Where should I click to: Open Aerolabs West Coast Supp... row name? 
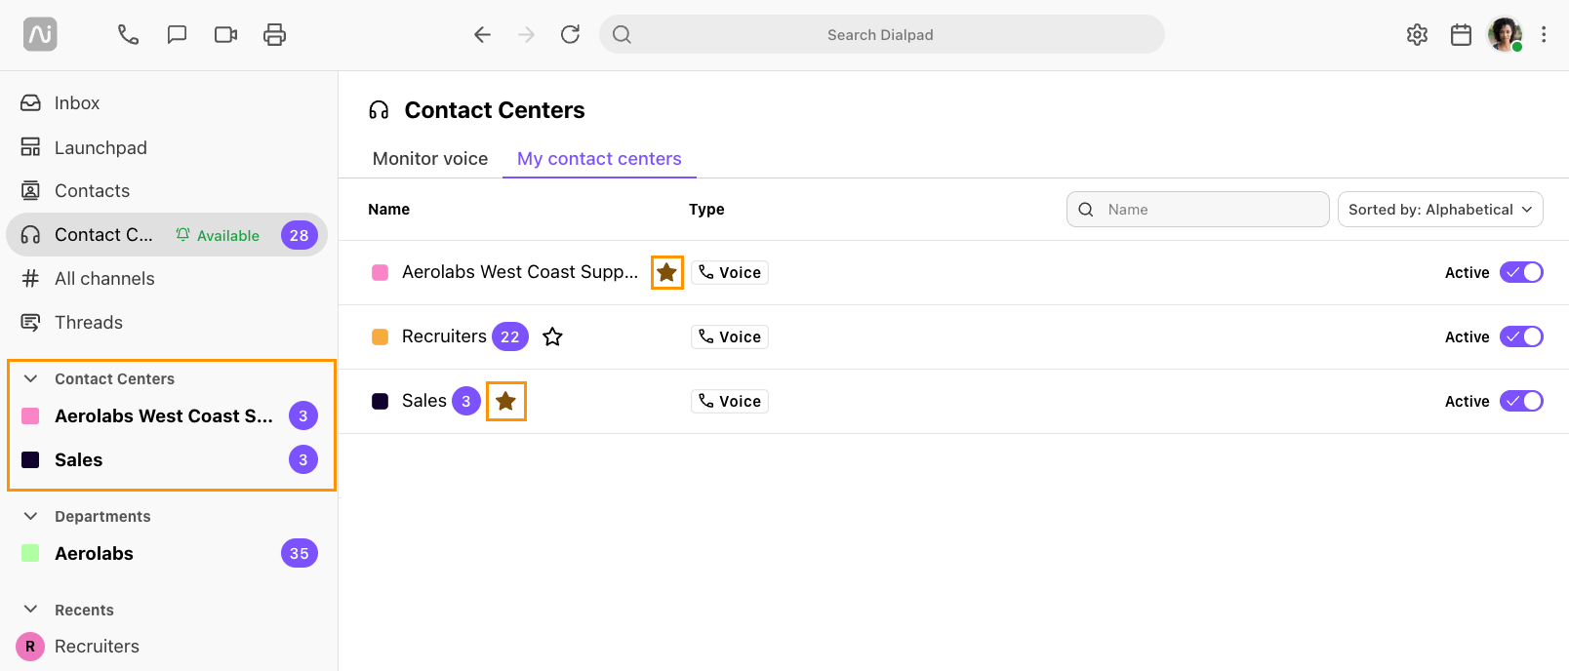(520, 272)
